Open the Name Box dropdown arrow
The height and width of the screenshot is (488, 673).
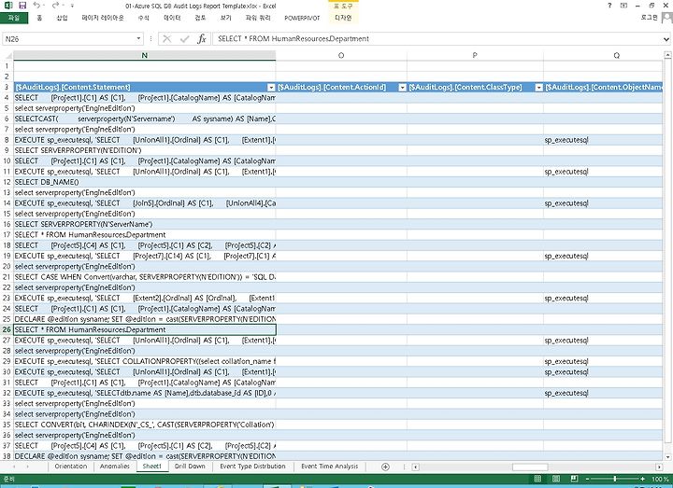(x=138, y=39)
